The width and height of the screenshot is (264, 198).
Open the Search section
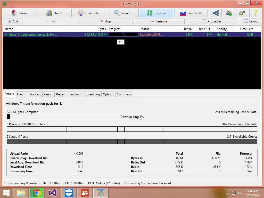[122, 13]
